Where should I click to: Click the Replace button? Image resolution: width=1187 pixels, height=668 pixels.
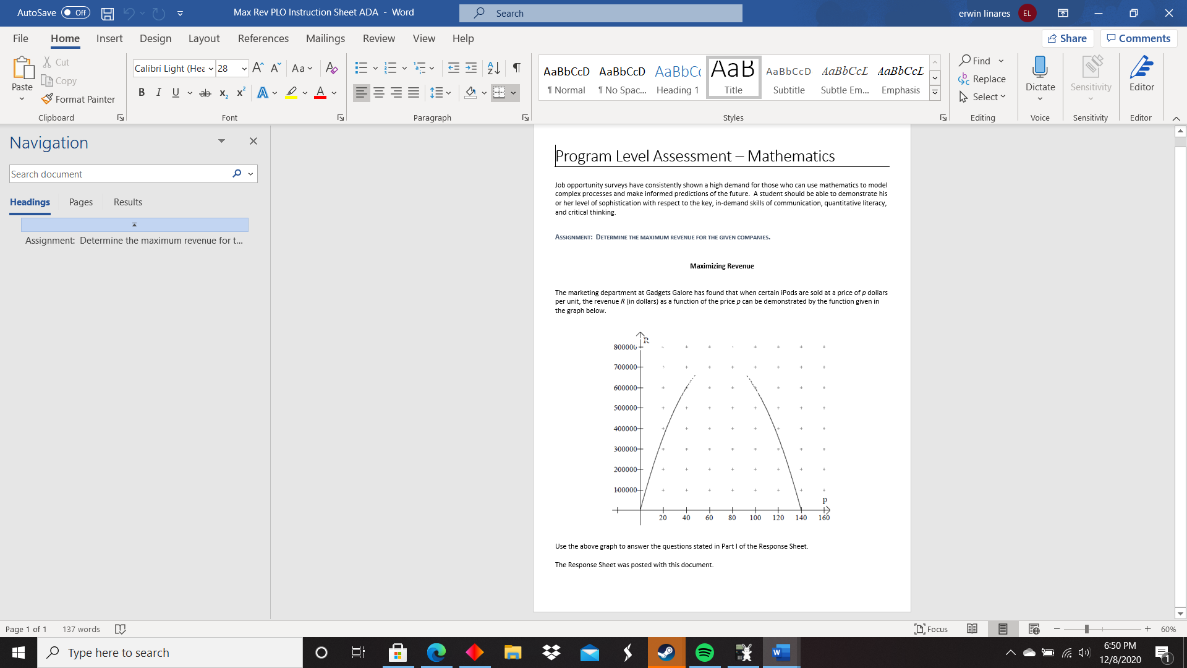[982, 79]
